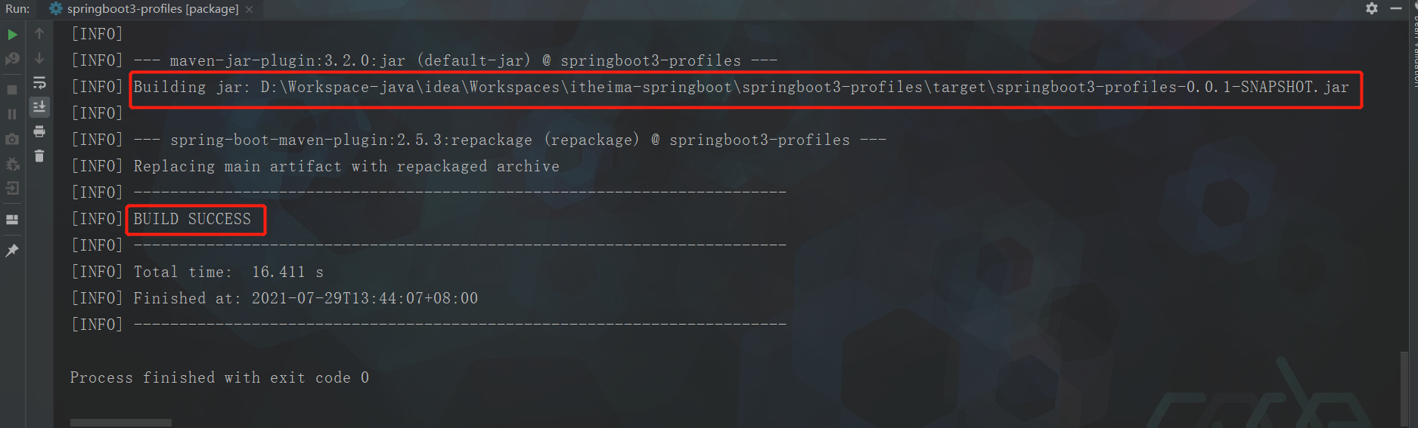Click the horizontal scrollbar of the console
The height and width of the screenshot is (428, 1418).
coord(121,423)
